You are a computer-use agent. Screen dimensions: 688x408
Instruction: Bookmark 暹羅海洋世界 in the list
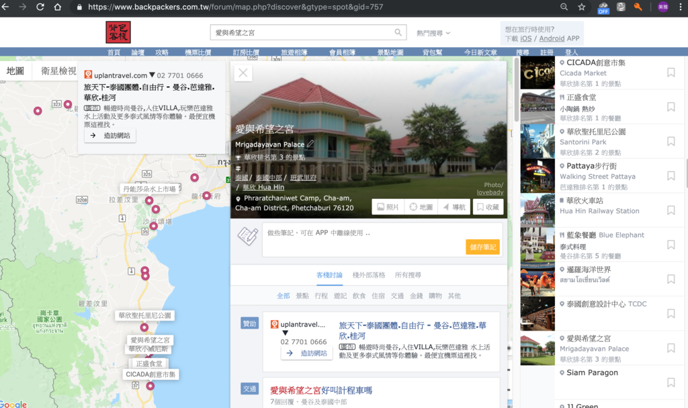671,280
